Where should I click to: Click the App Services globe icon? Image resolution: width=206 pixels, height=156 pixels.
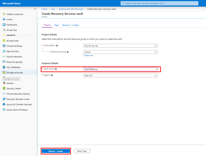4,51
